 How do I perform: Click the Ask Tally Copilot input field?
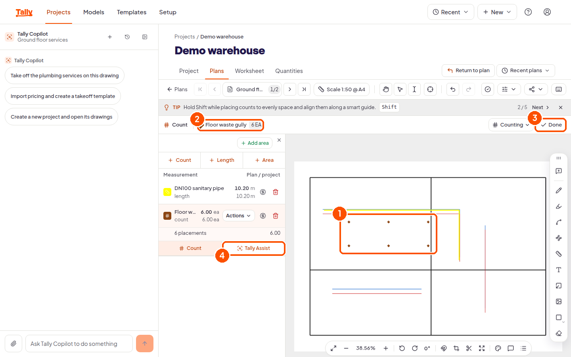click(79, 344)
